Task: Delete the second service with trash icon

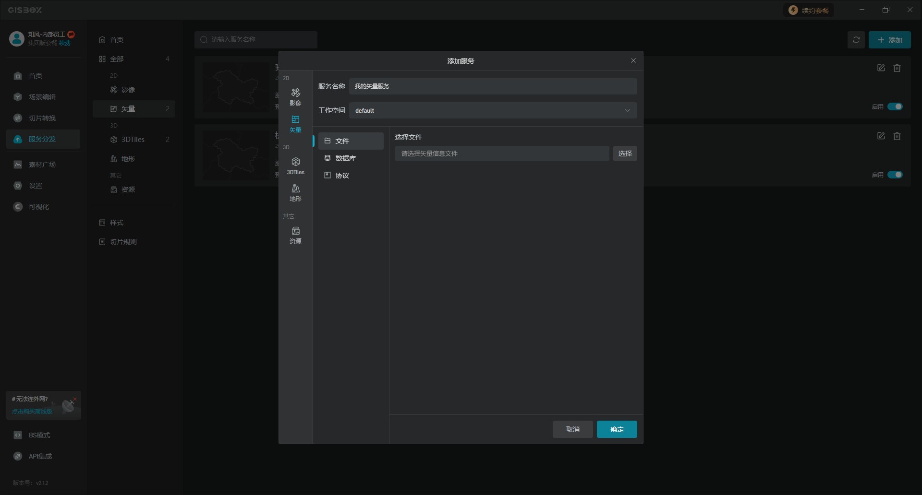Action: point(897,136)
